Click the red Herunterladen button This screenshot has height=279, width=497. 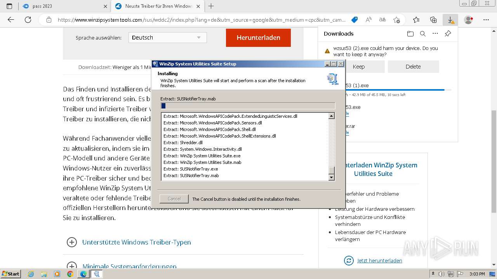(258, 38)
